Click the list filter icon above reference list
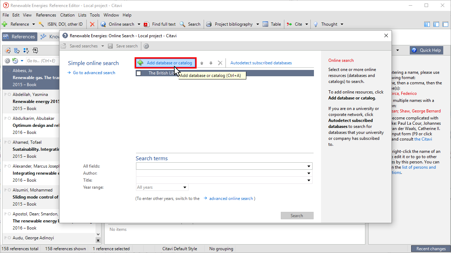 (x=17, y=50)
